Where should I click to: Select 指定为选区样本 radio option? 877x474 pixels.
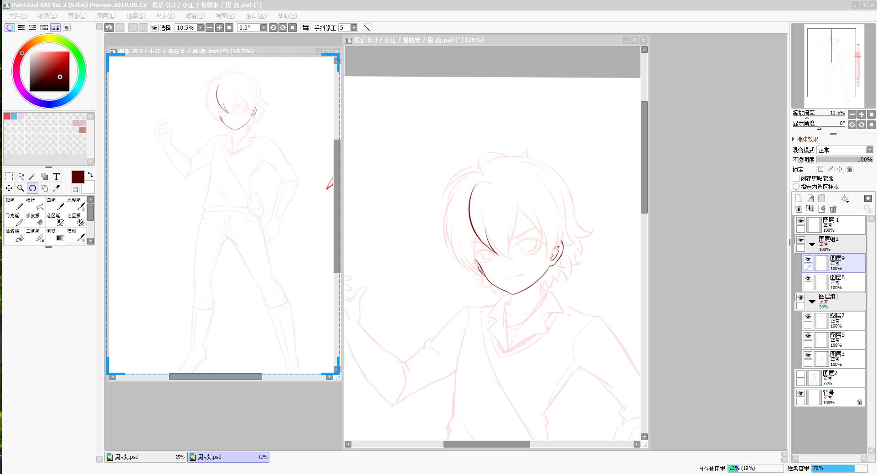796,187
